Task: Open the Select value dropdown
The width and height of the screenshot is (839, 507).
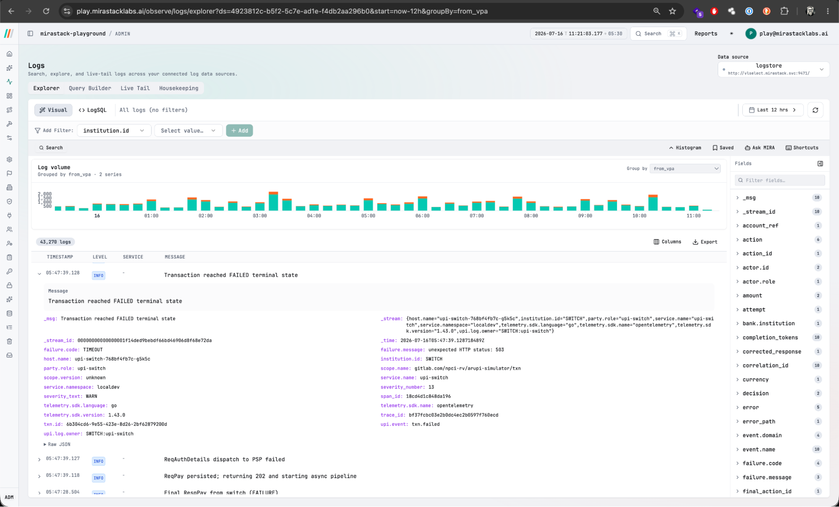Action: pyautogui.click(x=188, y=131)
